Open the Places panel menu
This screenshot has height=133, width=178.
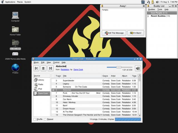(x=20, y=2)
